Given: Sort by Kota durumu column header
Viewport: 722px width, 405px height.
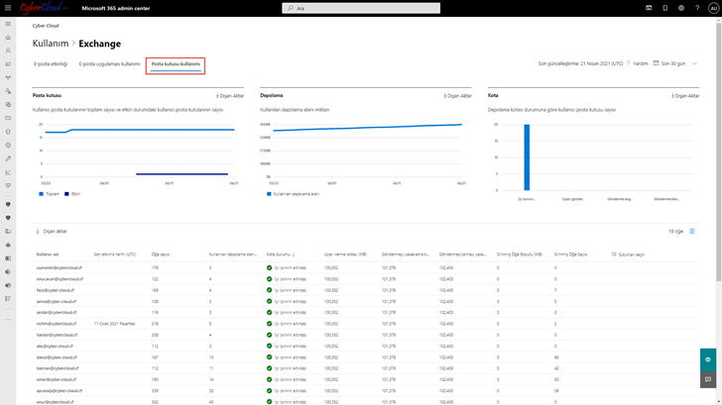Looking at the screenshot, I should click(x=281, y=254).
